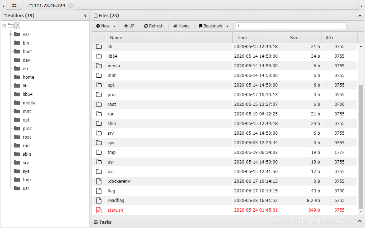Click the folder icon on the Folders panel header

click(4, 16)
